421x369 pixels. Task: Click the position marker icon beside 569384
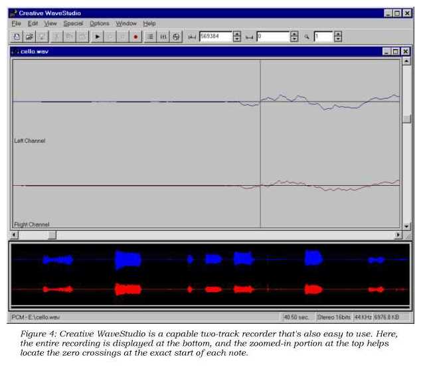click(192, 37)
